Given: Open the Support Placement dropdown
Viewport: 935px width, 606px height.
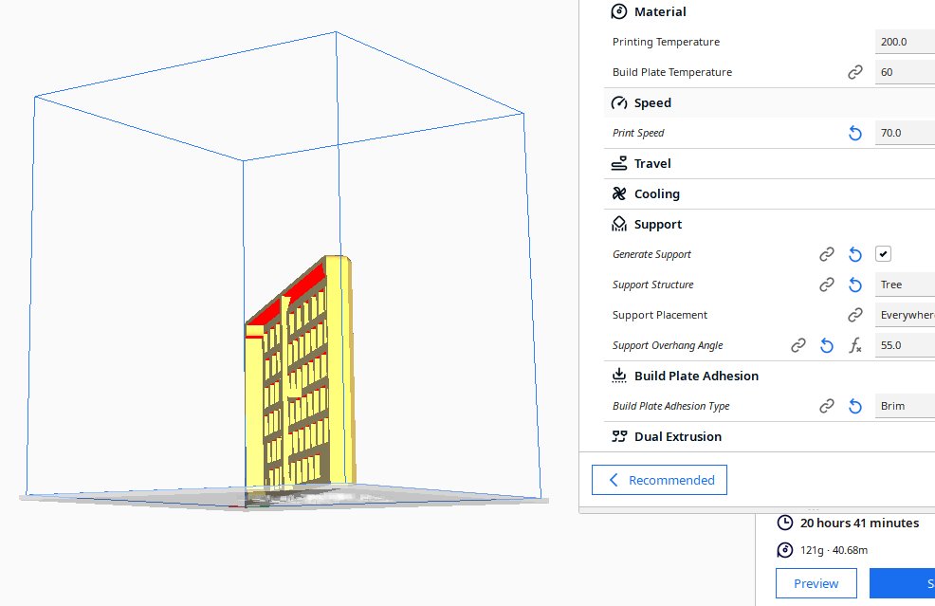Looking at the screenshot, I should click(905, 315).
